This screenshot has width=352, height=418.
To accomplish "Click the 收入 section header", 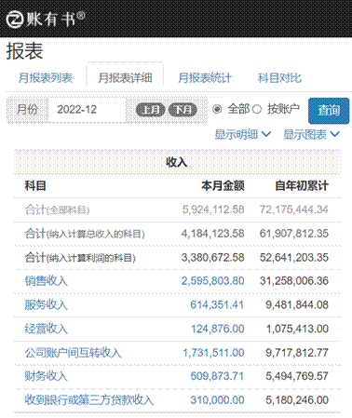I will [x=177, y=162].
